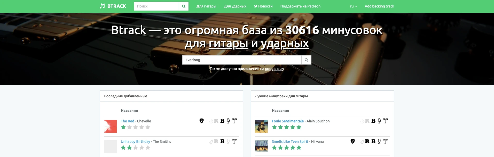Click Add backing track in the navbar

click(x=379, y=6)
